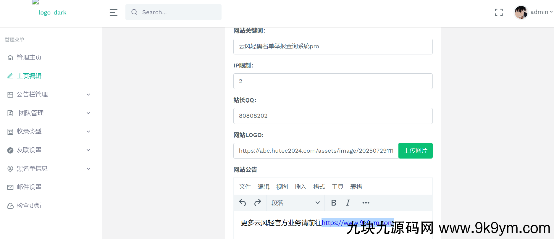Screen dimensions: 554x239
Task: Expand the 黑名单信息 sidebar submenu
Action: coord(49,169)
